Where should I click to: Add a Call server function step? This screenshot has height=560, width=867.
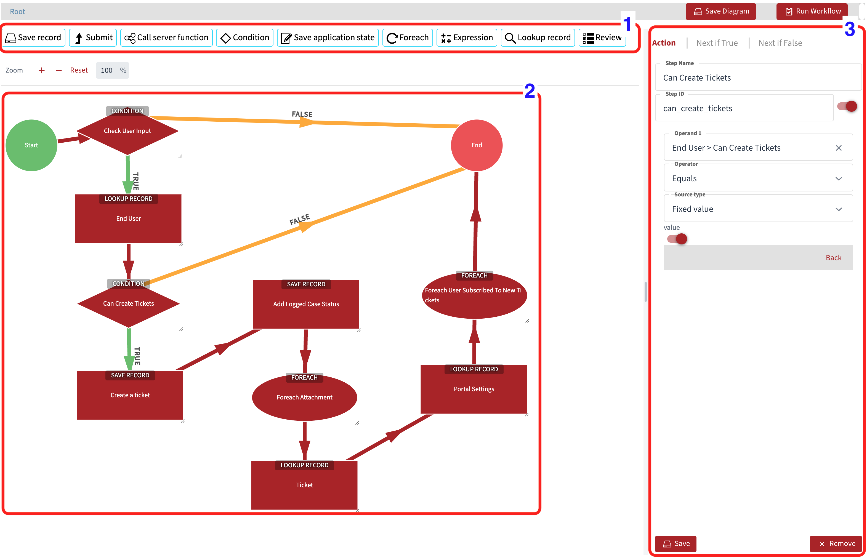[x=166, y=38]
